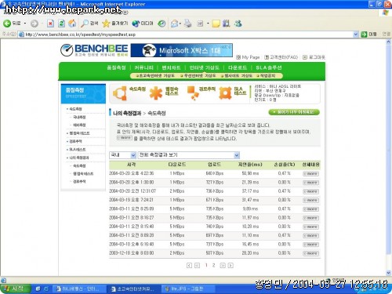The image size is (392, 294).
Task: Open the Back button history dropdown arrow
Action: click(25, 24)
